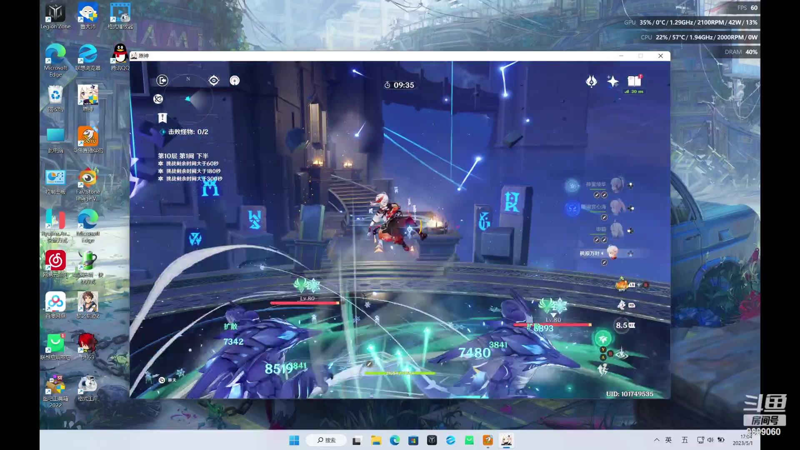
Task: Toggle the 英 input language indicator
Action: [668, 440]
